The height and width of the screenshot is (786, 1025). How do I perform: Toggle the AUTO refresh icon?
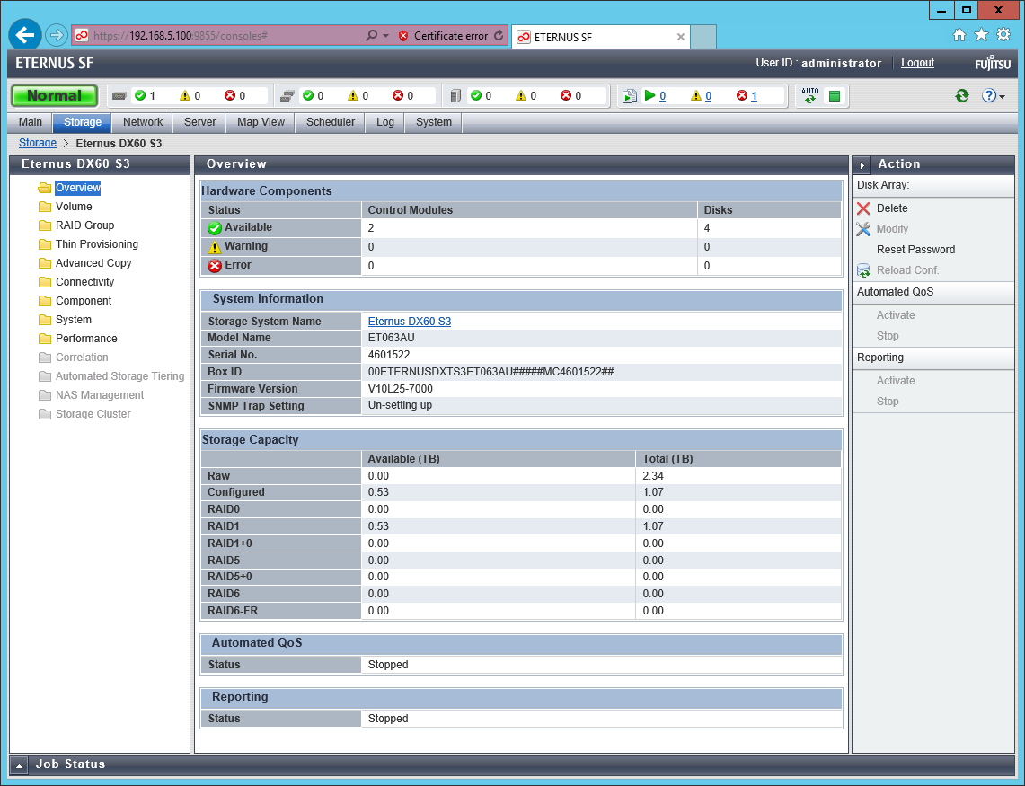tap(810, 96)
